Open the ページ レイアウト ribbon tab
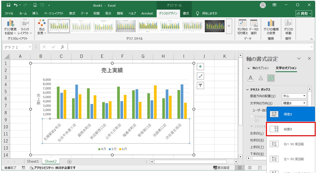This screenshot has width=317, height=173. pyautogui.click(x=54, y=13)
